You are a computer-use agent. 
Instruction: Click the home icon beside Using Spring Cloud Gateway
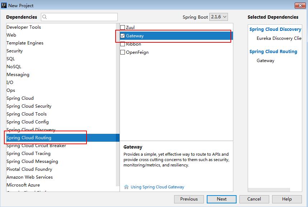(126, 187)
